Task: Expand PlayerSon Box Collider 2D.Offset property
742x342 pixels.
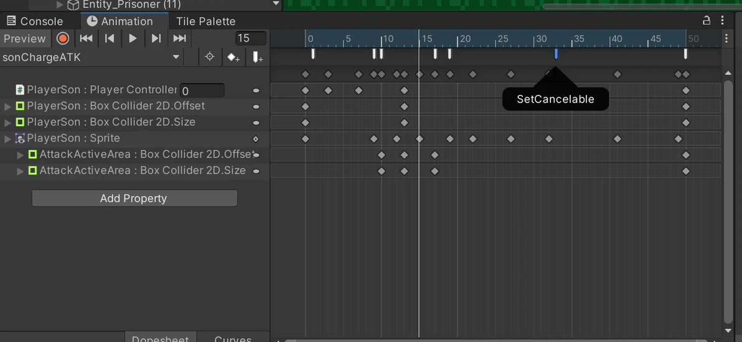Action: [7, 106]
